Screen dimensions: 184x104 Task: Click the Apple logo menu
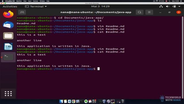(3, 1)
